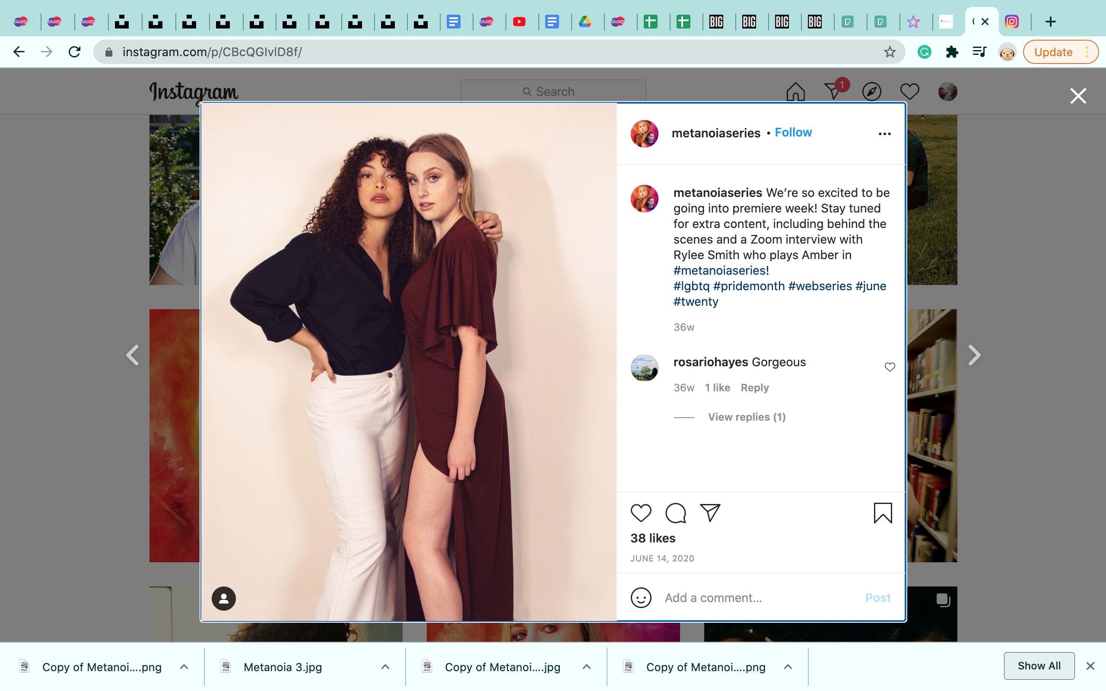Image resolution: width=1106 pixels, height=691 pixels.
Task: Switch to the YouTube browser tab
Action: click(519, 22)
